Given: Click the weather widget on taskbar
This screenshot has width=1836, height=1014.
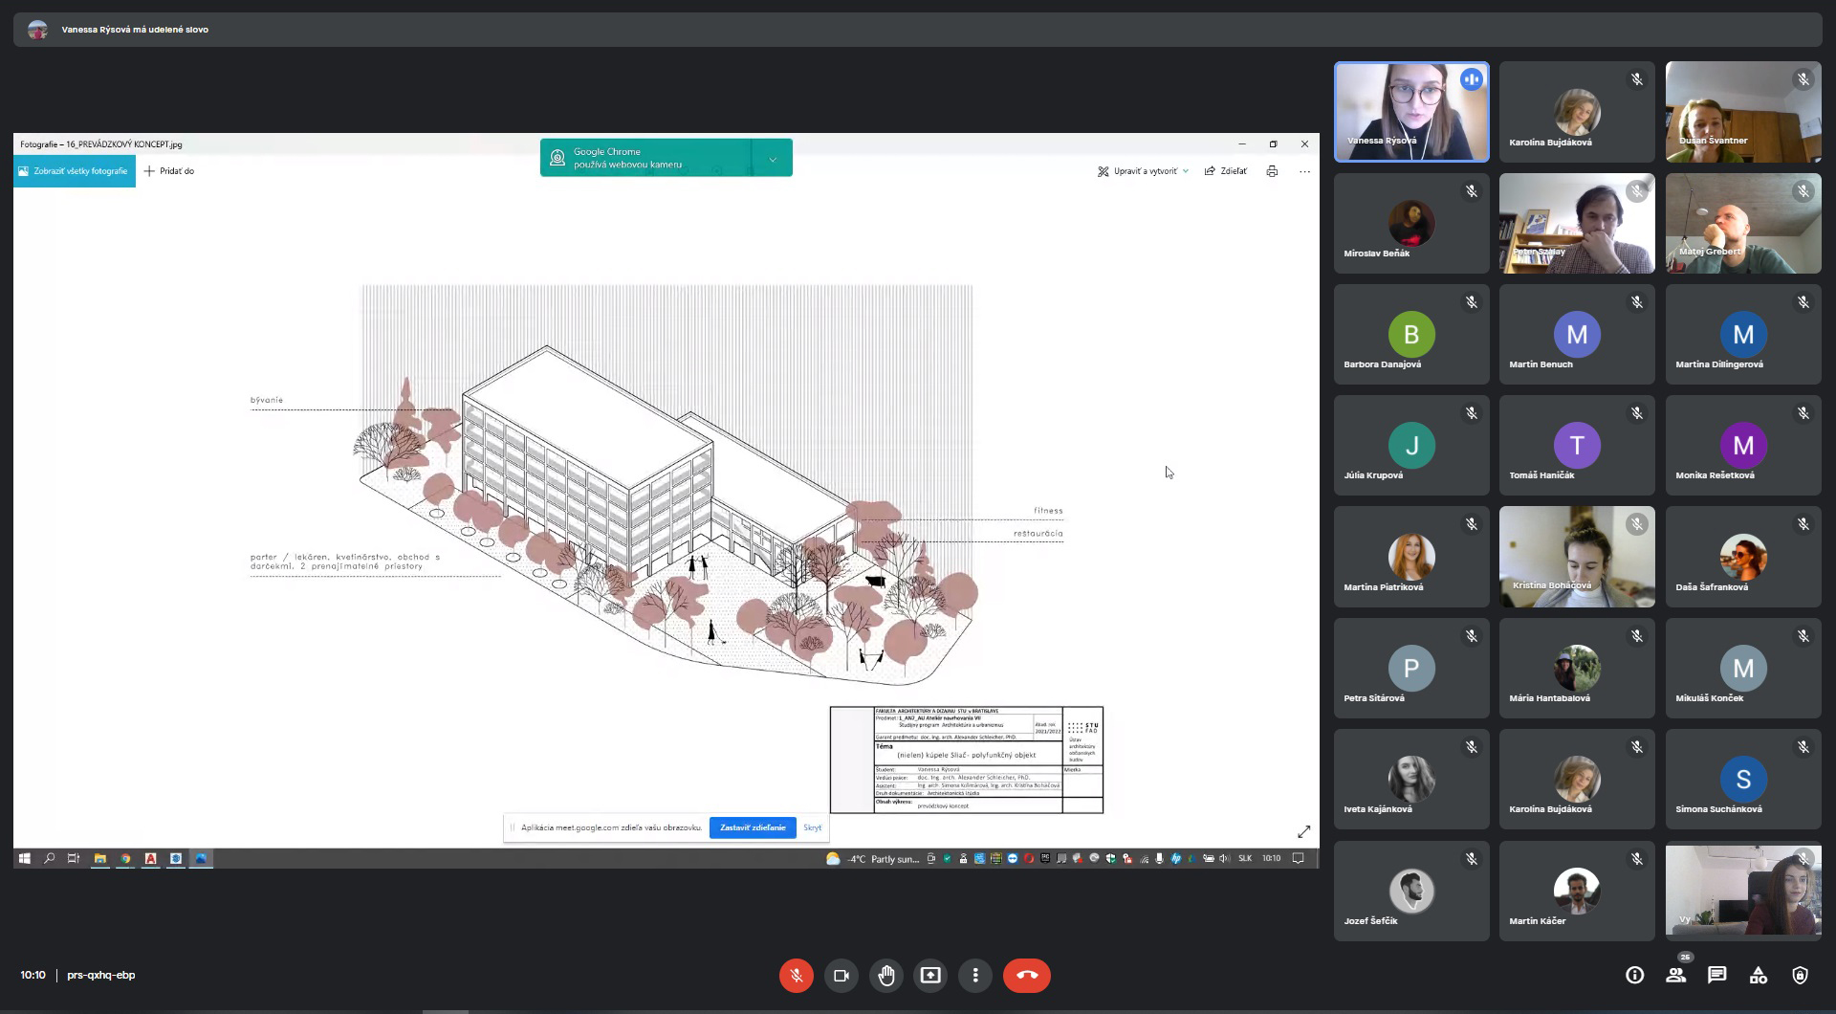Looking at the screenshot, I should (872, 859).
